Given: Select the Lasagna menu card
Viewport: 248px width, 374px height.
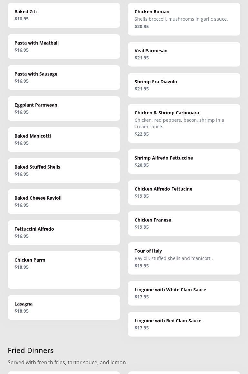Looking at the screenshot, I should click(64, 307).
